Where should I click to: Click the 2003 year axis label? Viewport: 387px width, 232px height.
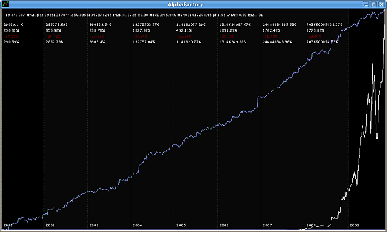tap(94, 225)
